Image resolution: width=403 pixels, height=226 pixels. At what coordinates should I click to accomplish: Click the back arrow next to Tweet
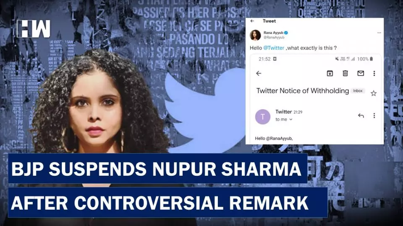pos(252,21)
